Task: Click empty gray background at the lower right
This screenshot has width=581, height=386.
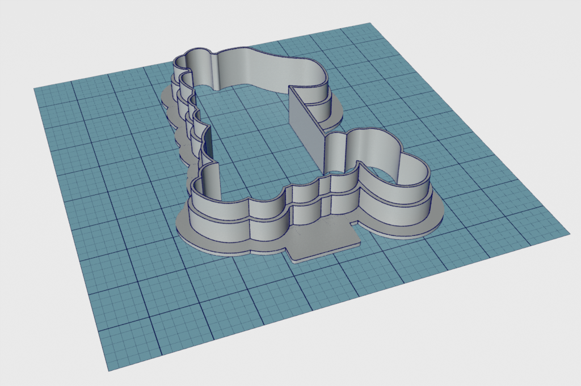Action: point(511,340)
